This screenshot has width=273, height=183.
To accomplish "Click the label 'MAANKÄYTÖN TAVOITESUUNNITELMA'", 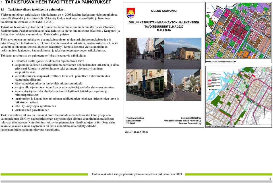I will 221,62.
